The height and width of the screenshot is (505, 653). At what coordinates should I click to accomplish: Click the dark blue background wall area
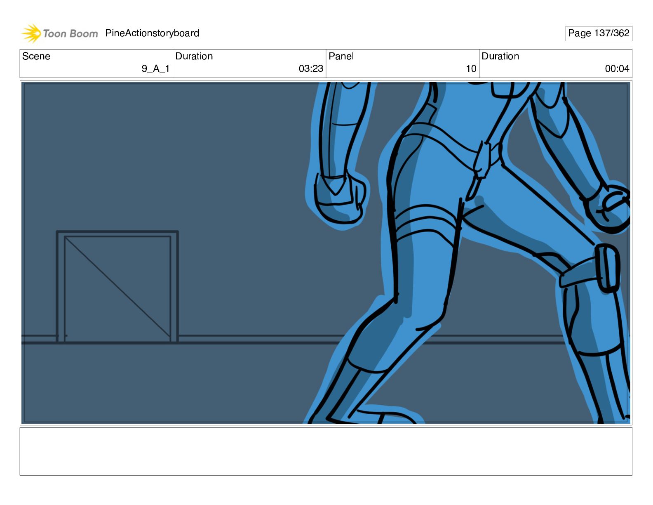(165, 157)
